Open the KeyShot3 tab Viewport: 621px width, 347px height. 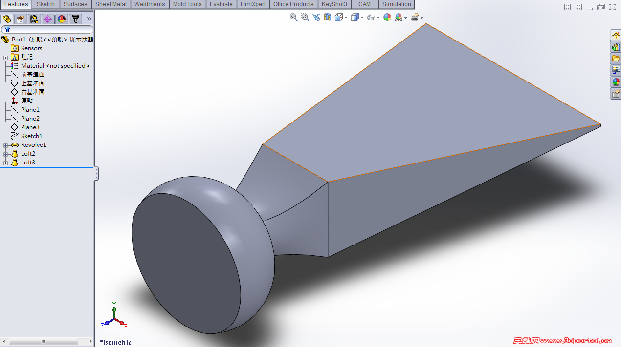(x=334, y=4)
